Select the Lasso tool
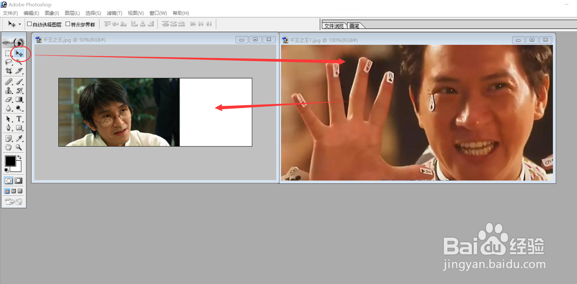Screen dimensions: 577x284 click(8, 62)
